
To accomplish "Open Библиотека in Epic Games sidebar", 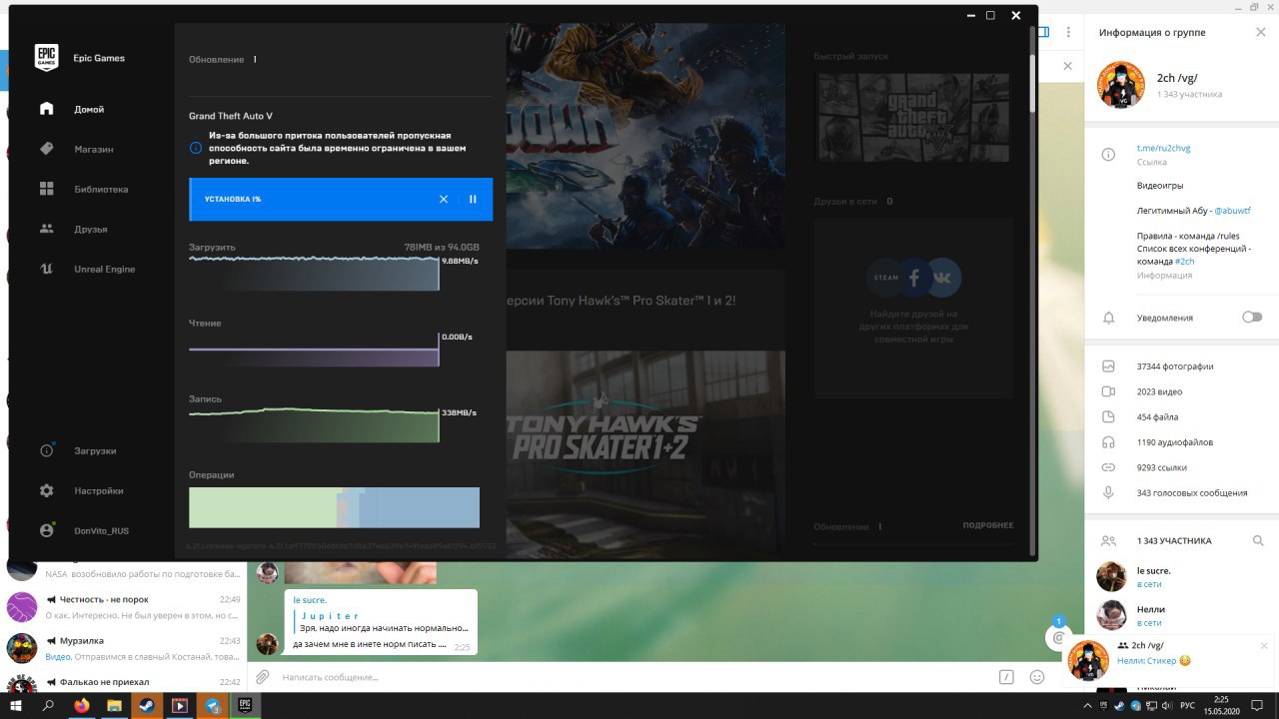I will pos(101,189).
